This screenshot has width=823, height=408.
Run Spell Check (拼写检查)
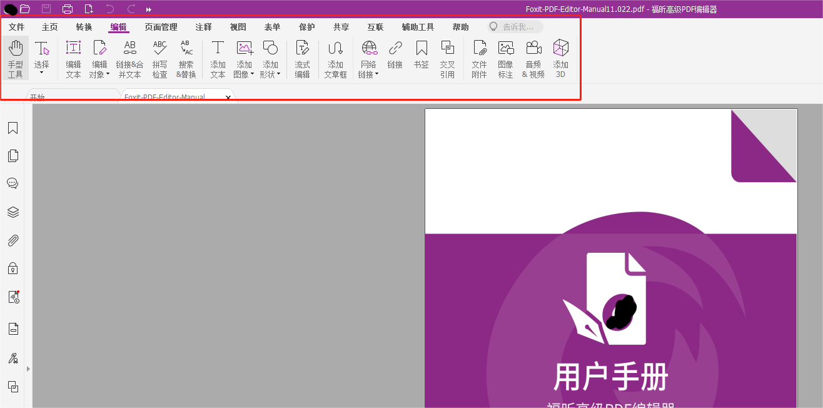(x=160, y=59)
